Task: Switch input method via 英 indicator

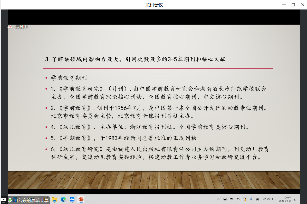Action: 257,199
